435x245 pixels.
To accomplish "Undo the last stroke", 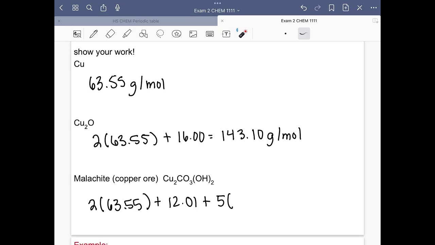I will click(303, 8).
